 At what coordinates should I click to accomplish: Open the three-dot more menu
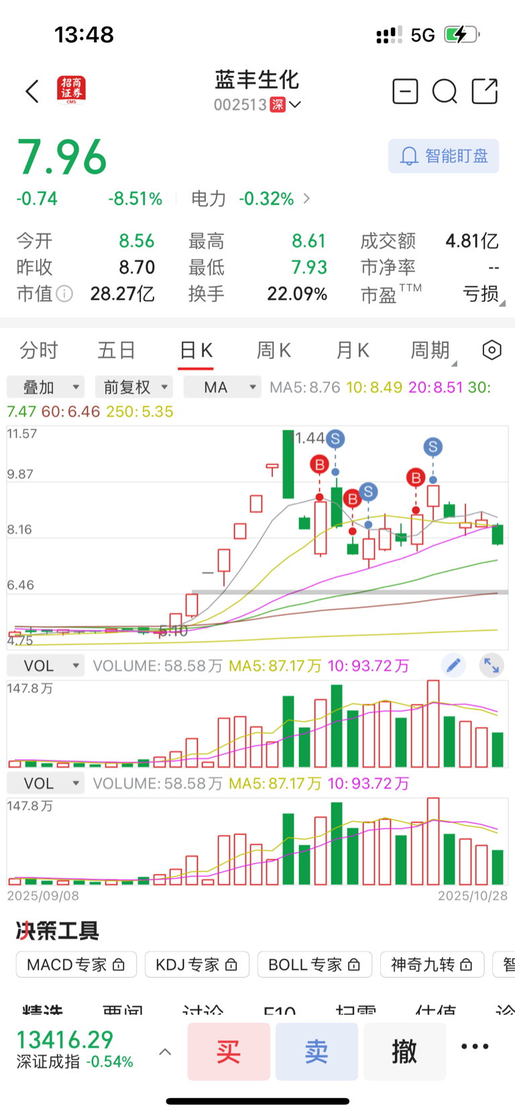point(475,1046)
